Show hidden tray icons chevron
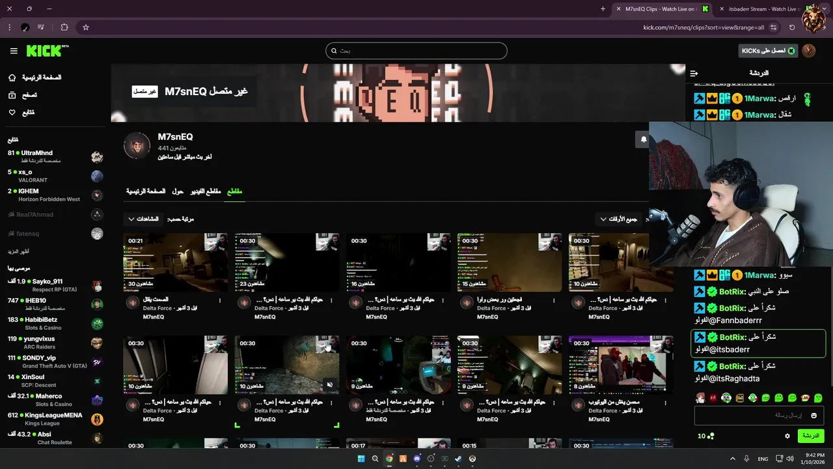Screen dimensions: 833x469 (x=732, y=459)
